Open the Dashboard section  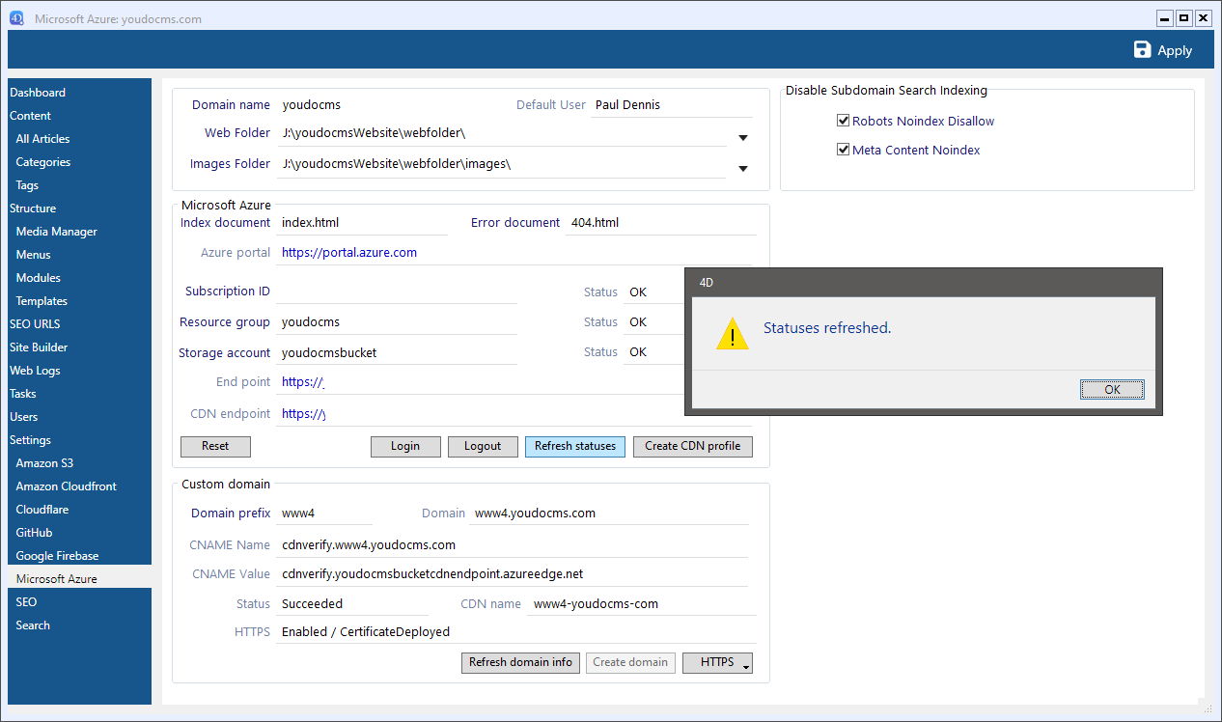click(38, 93)
